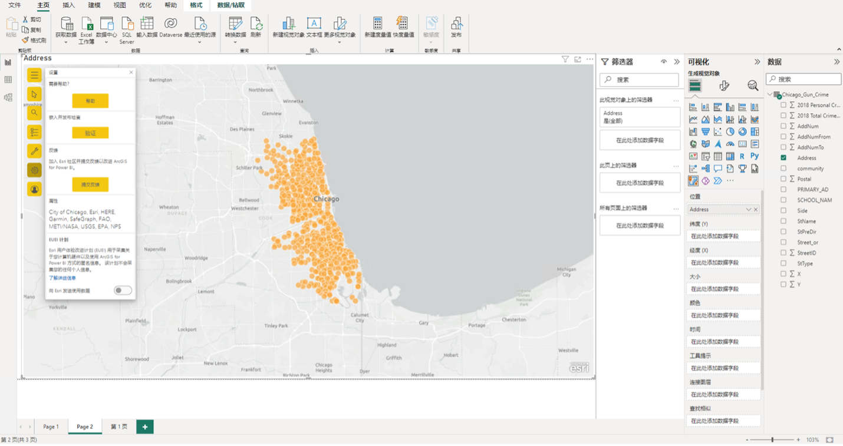Type in the 筛选器 search field
The height and width of the screenshot is (446, 843).
pyautogui.click(x=640, y=79)
